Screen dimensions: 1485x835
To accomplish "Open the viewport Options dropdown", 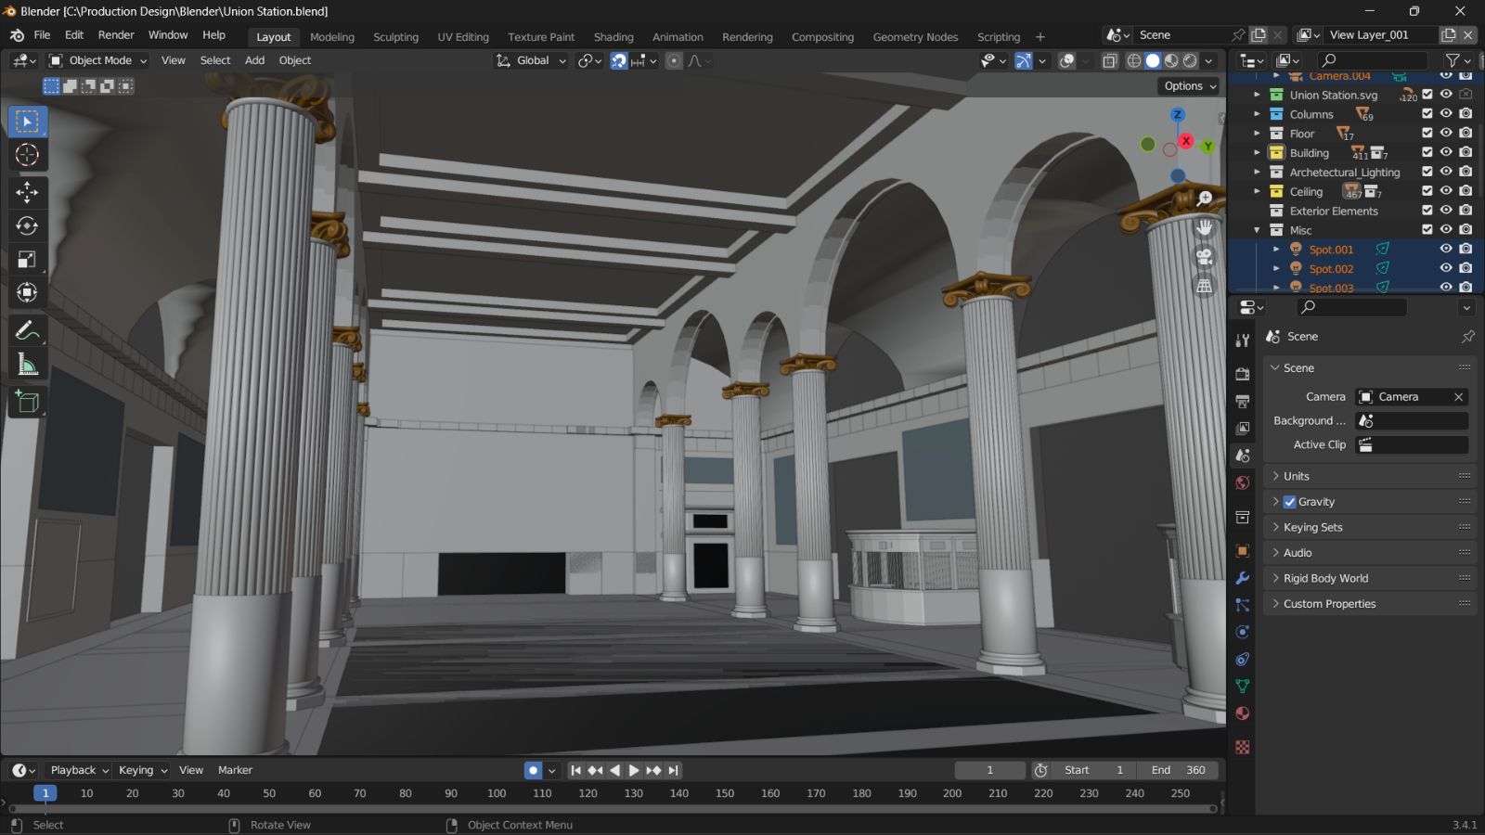I will click(1190, 85).
